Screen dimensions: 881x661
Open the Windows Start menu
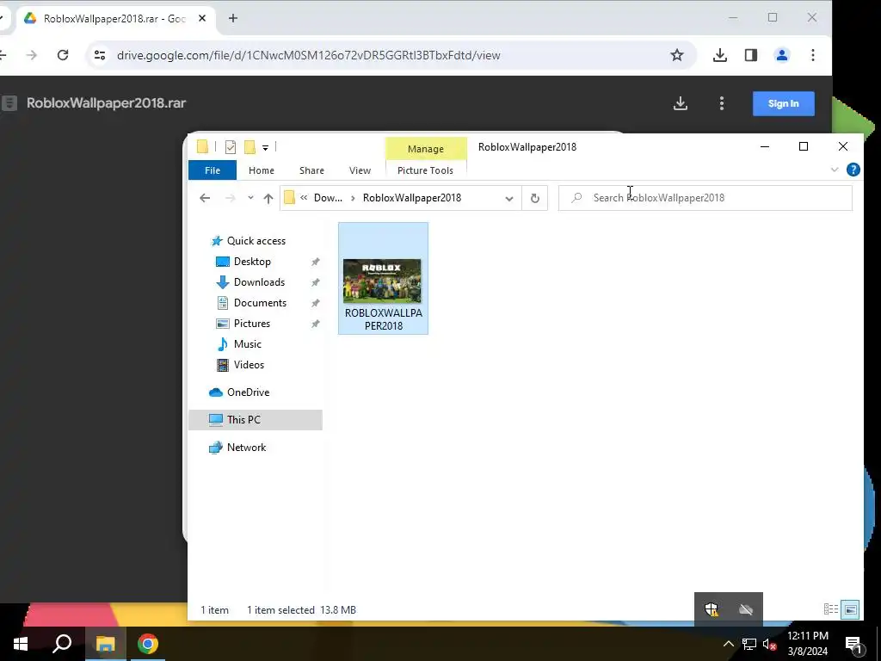click(21, 644)
